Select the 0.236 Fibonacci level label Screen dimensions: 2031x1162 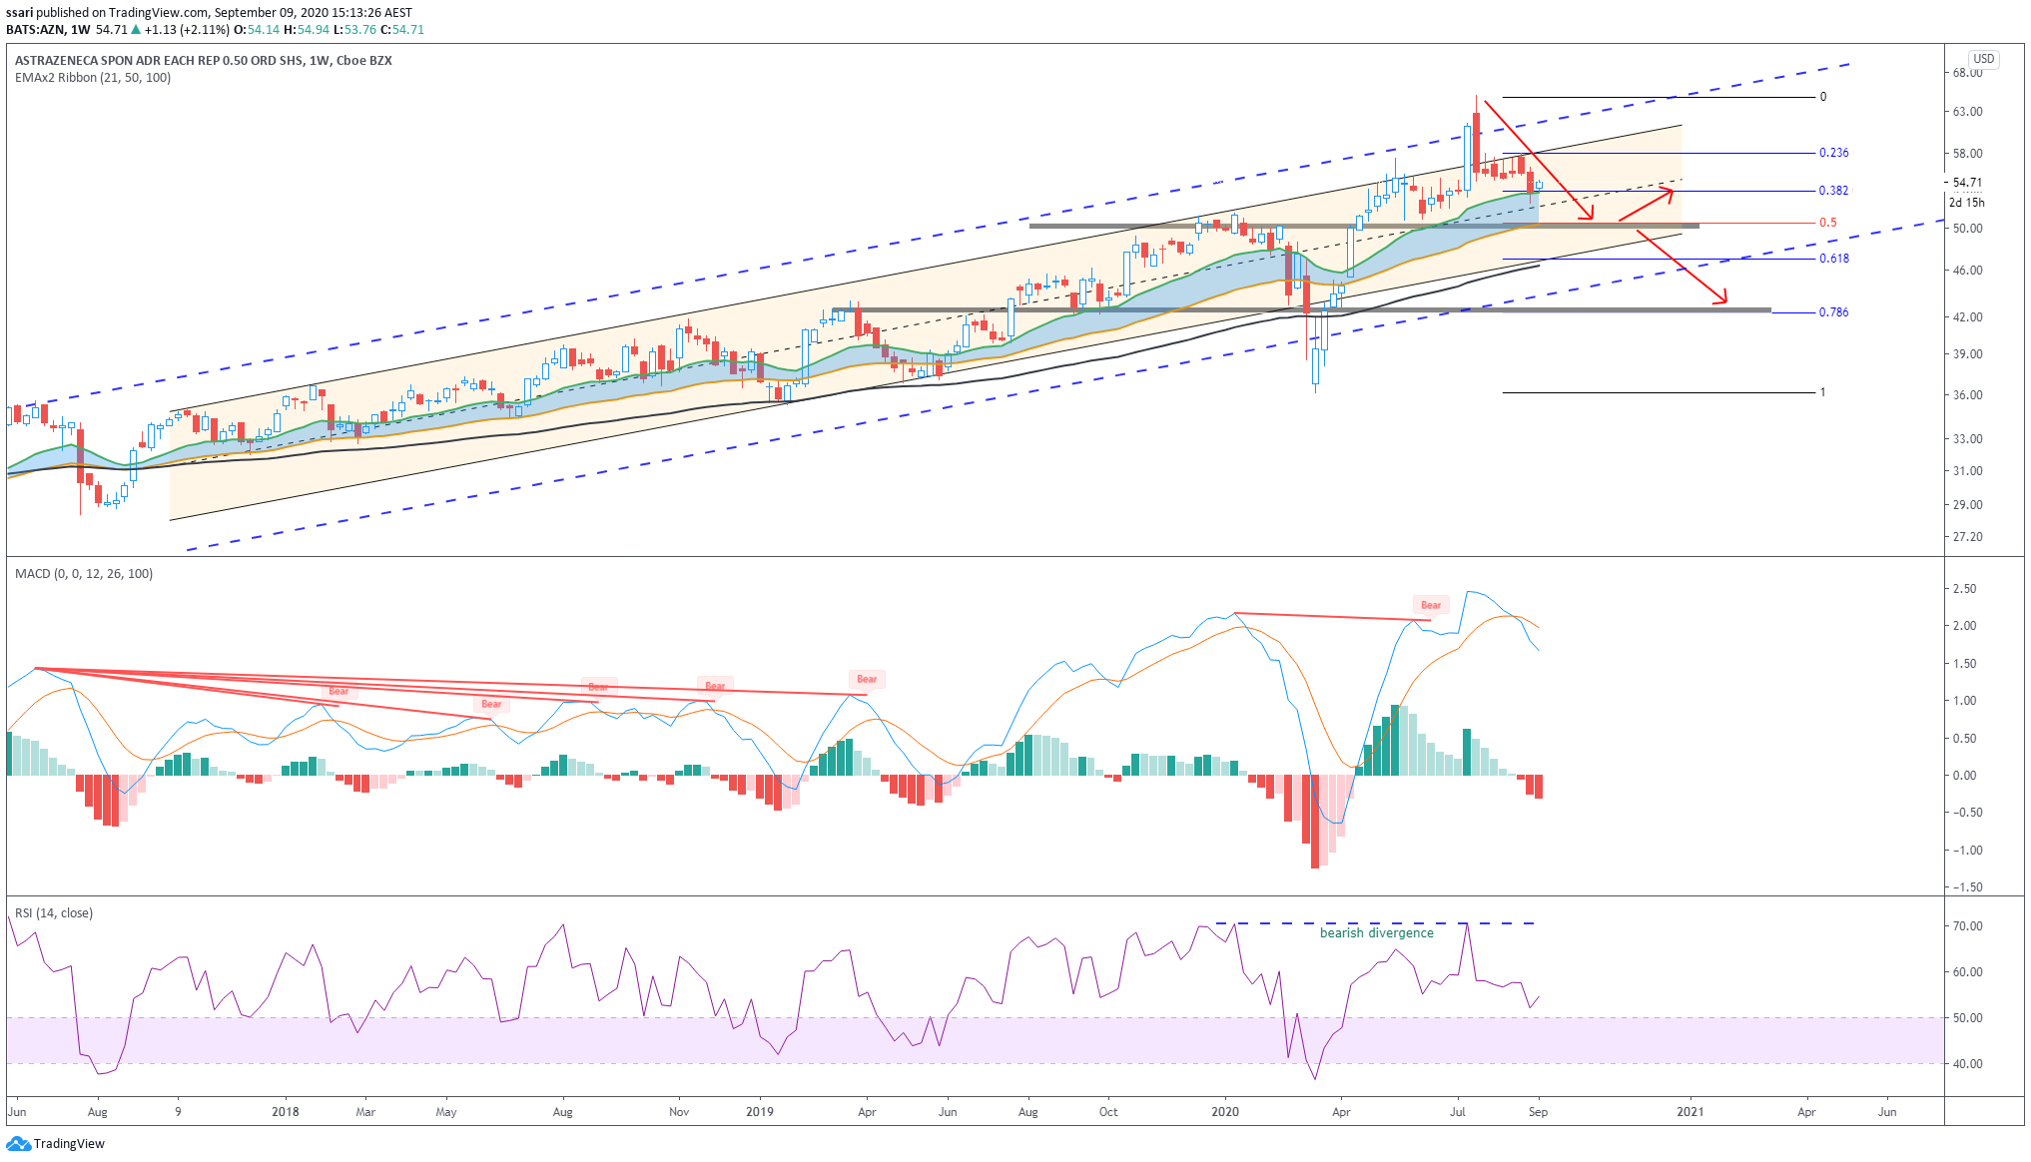click(1833, 153)
